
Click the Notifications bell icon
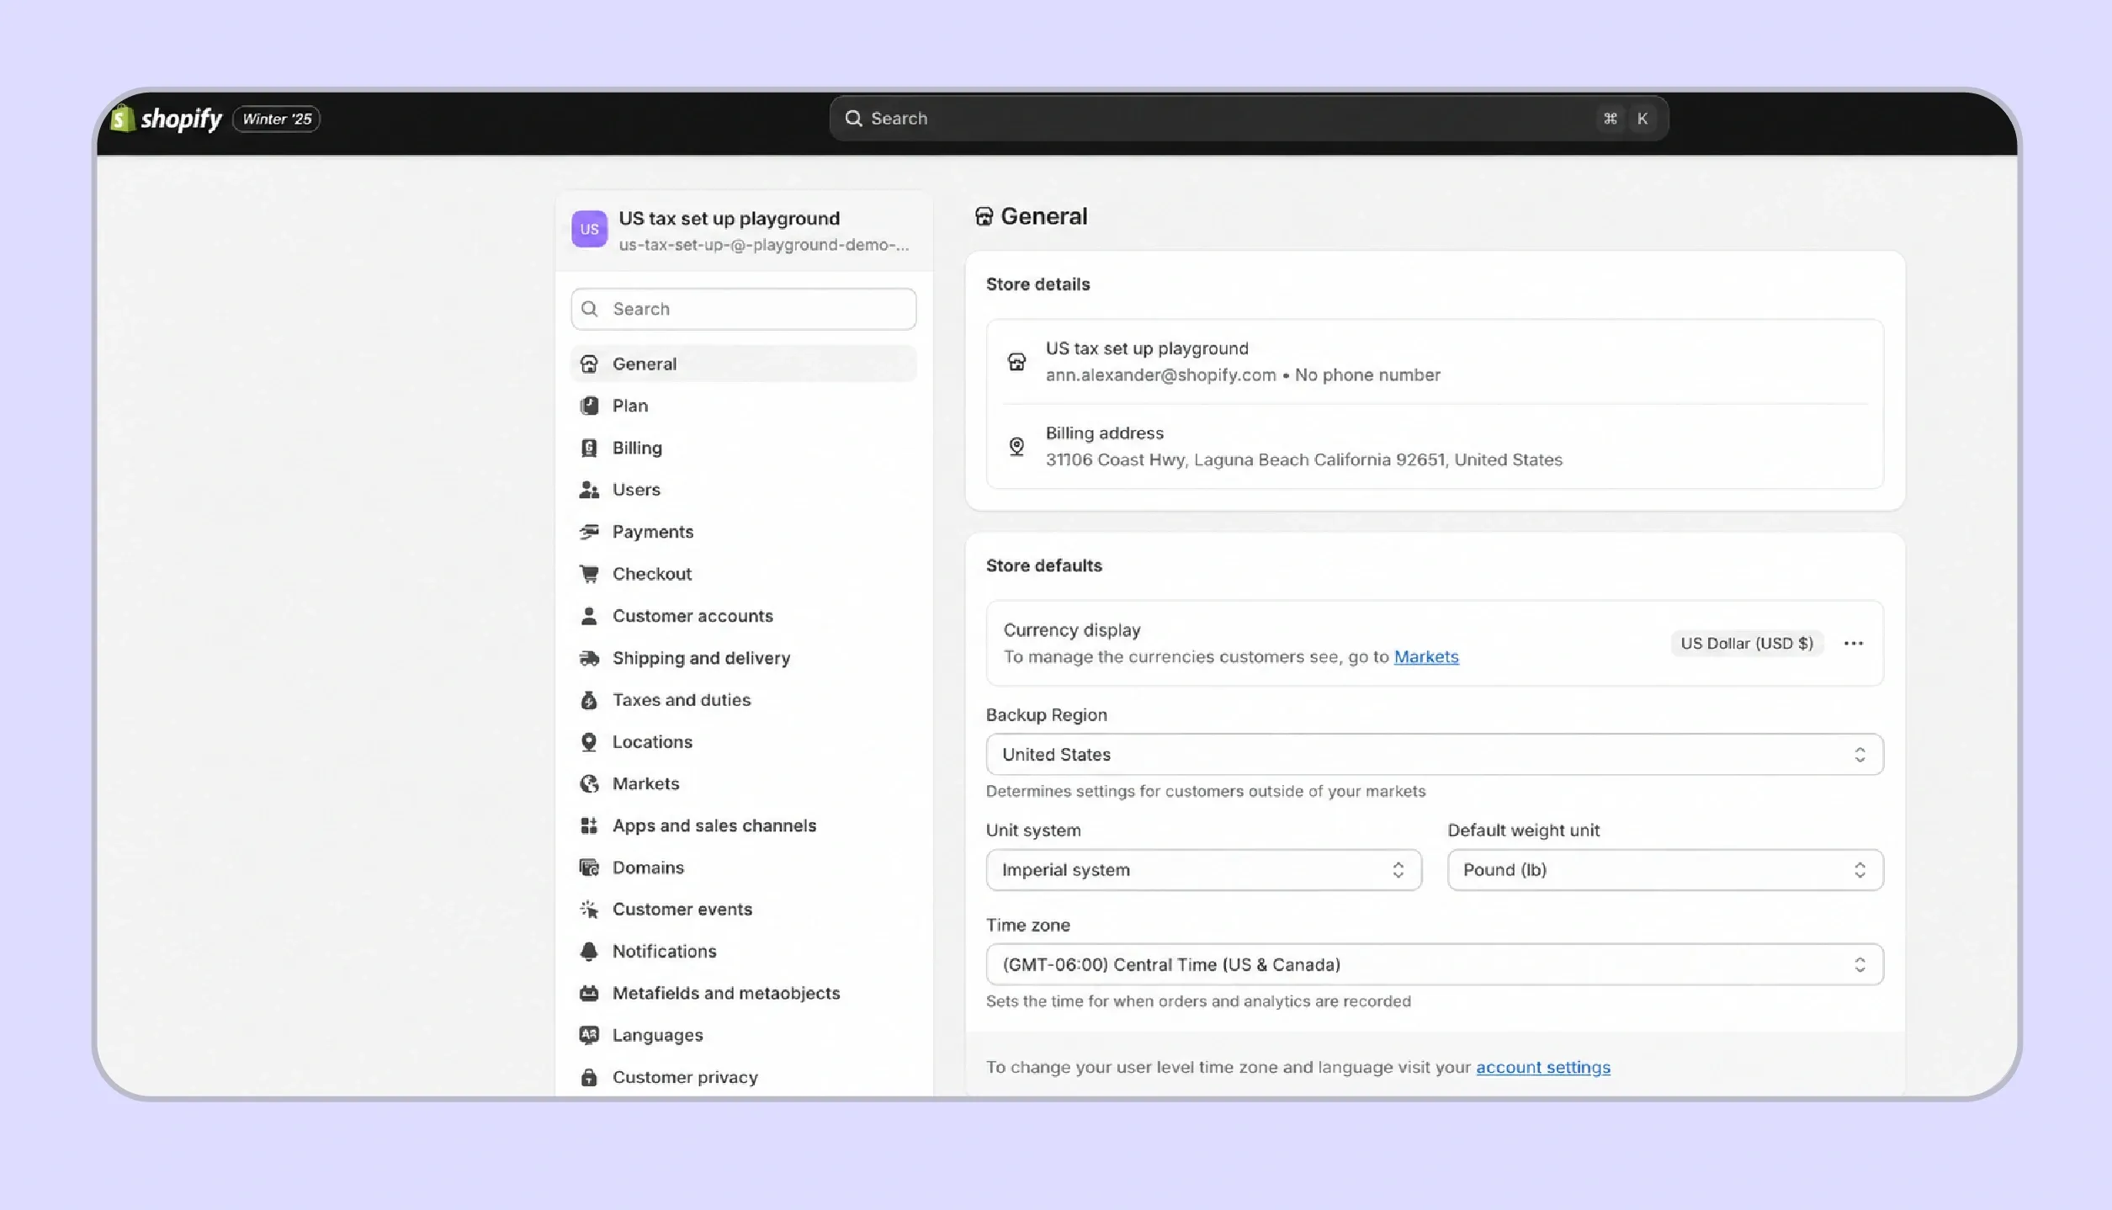click(589, 952)
